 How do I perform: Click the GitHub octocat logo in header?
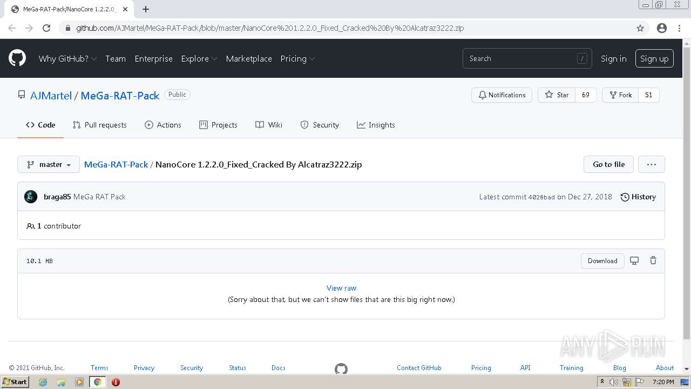(x=17, y=58)
